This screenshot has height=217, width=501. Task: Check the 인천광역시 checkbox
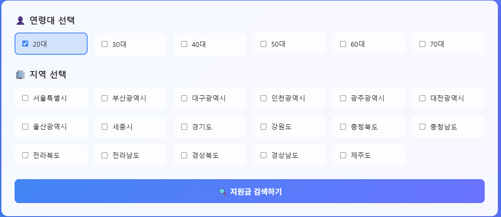[x=263, y=98]
